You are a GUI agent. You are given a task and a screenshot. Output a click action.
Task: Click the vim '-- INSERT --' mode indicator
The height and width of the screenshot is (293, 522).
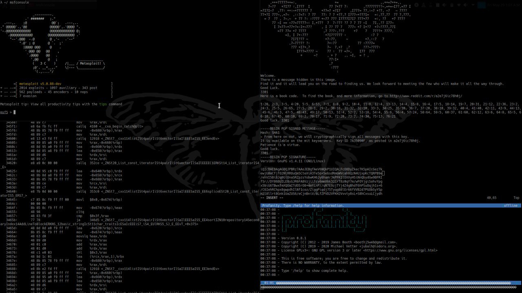272,198
